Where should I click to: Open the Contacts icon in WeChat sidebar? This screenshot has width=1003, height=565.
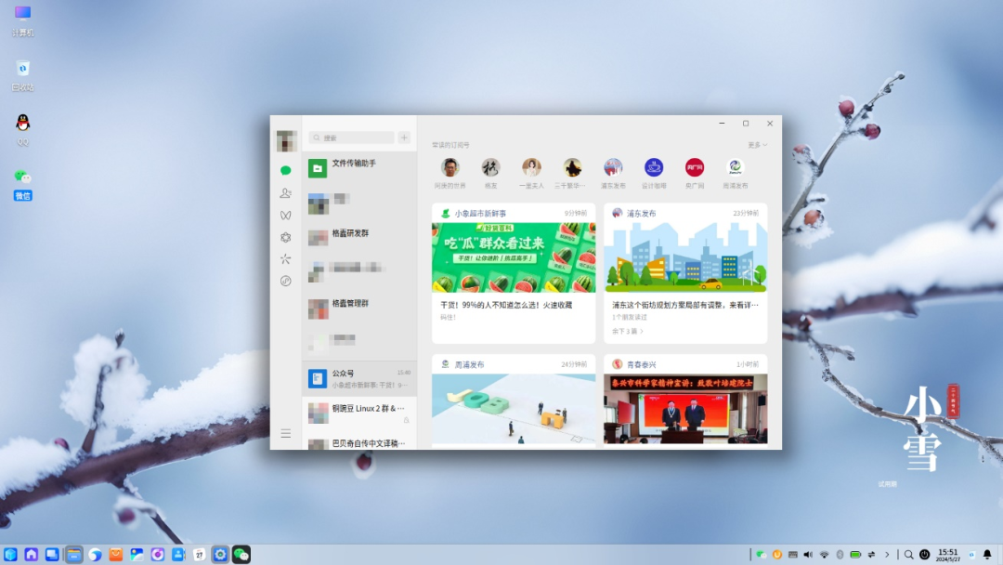pos(285,192)
